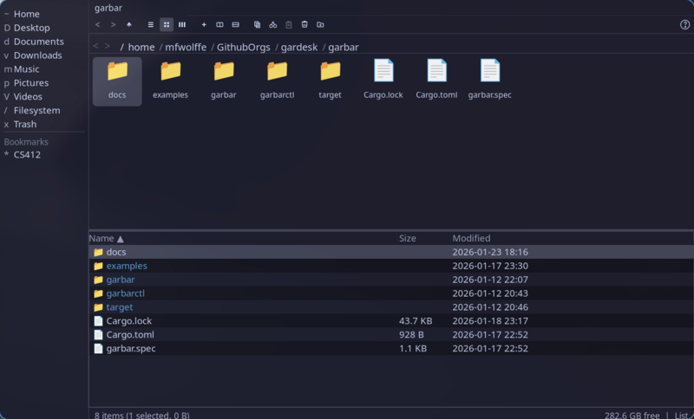
Task: Select the Cargo.toml row in list pane
Action: (391, 335)
